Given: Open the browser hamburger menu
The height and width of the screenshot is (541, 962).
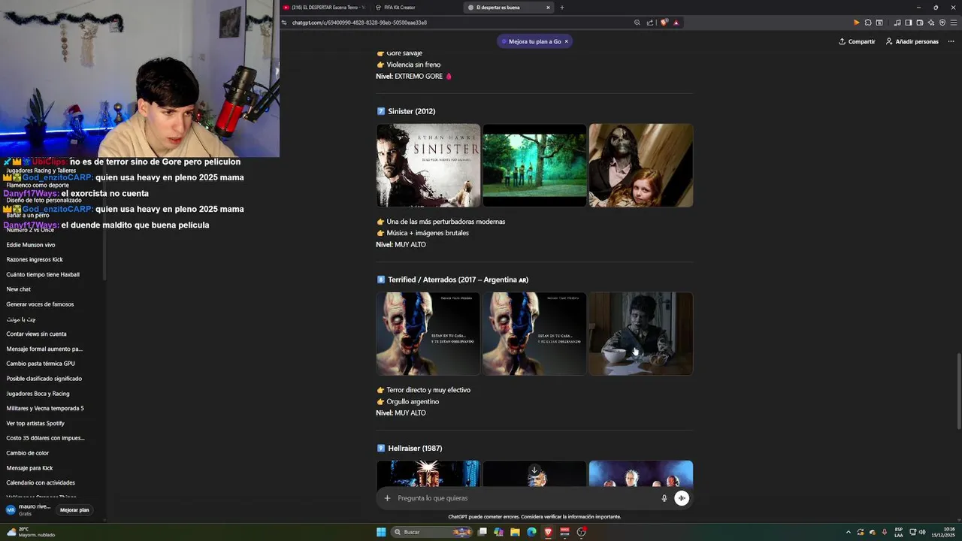Looking at the screenshot, I should click(953, 23).
